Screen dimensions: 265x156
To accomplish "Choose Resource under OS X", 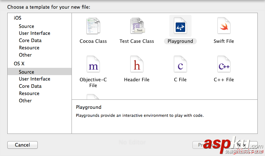I will pos(29,93).
